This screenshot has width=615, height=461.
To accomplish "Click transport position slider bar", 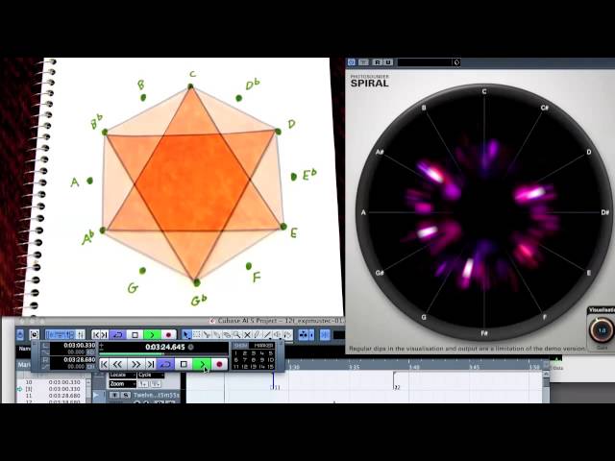I will [163, 353].
